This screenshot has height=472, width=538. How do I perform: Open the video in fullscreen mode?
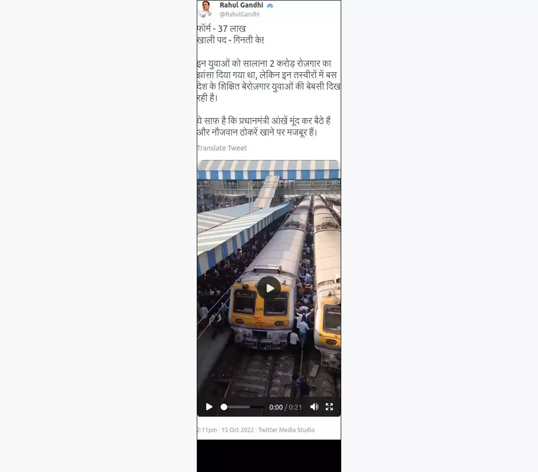coord(329,407)
